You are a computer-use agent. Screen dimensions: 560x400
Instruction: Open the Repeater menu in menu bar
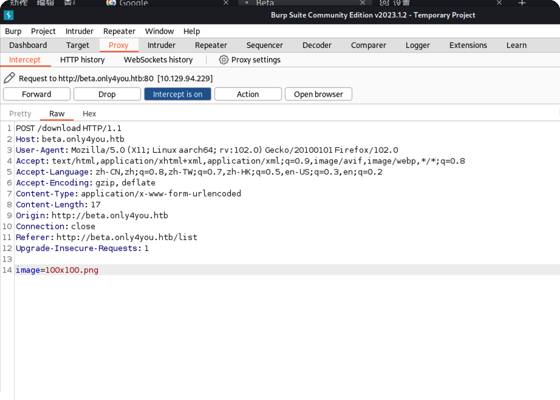[119, 31]
